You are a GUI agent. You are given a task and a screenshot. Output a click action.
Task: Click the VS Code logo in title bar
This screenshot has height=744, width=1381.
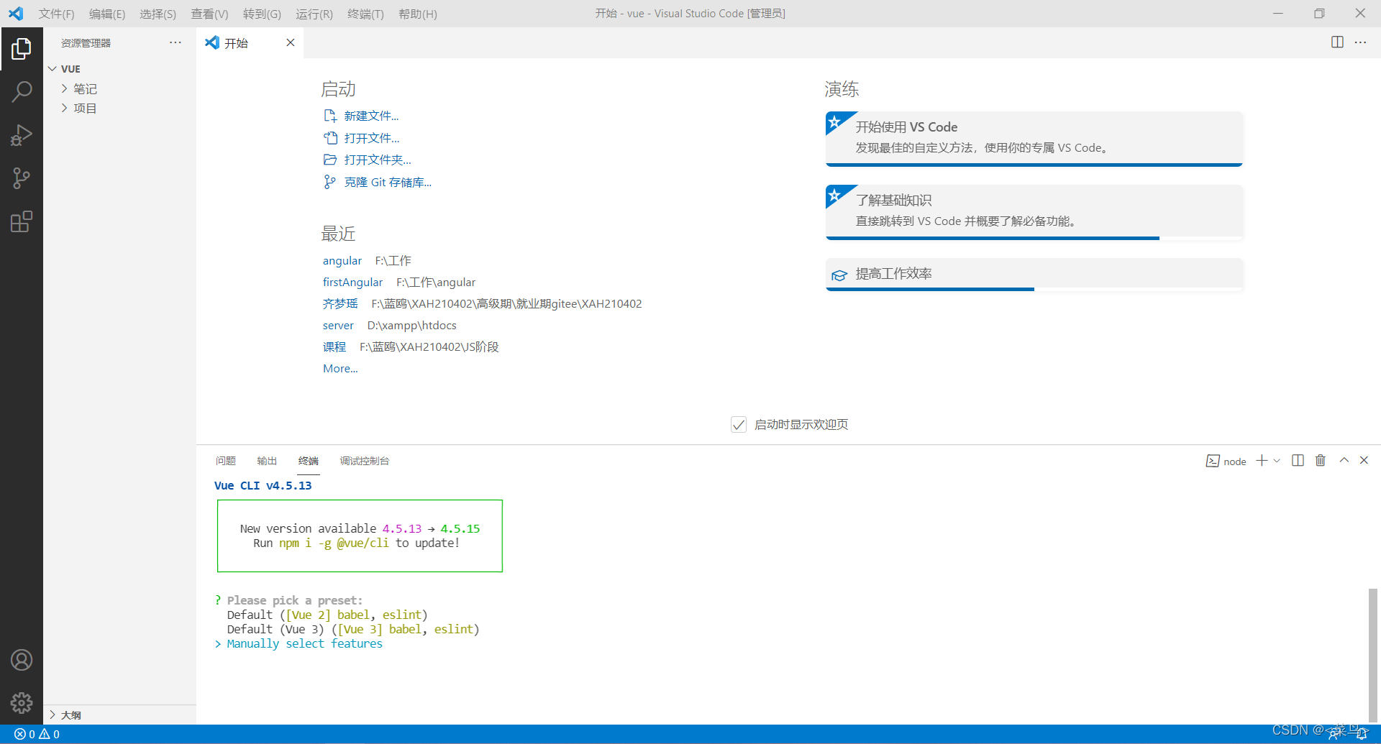[x=16, y=14]
